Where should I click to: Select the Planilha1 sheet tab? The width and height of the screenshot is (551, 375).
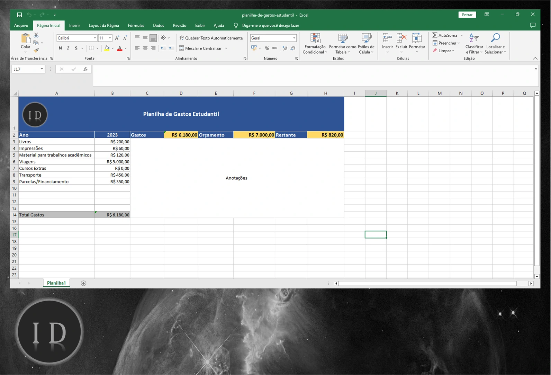[x=56, y=283]
